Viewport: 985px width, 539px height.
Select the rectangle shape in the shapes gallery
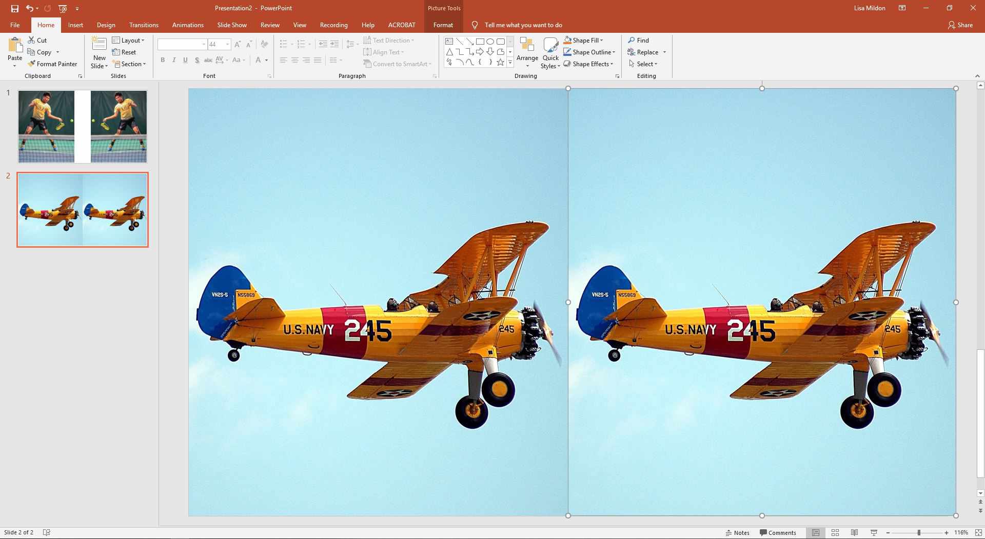pyautogui.click(x=480, y=42)
